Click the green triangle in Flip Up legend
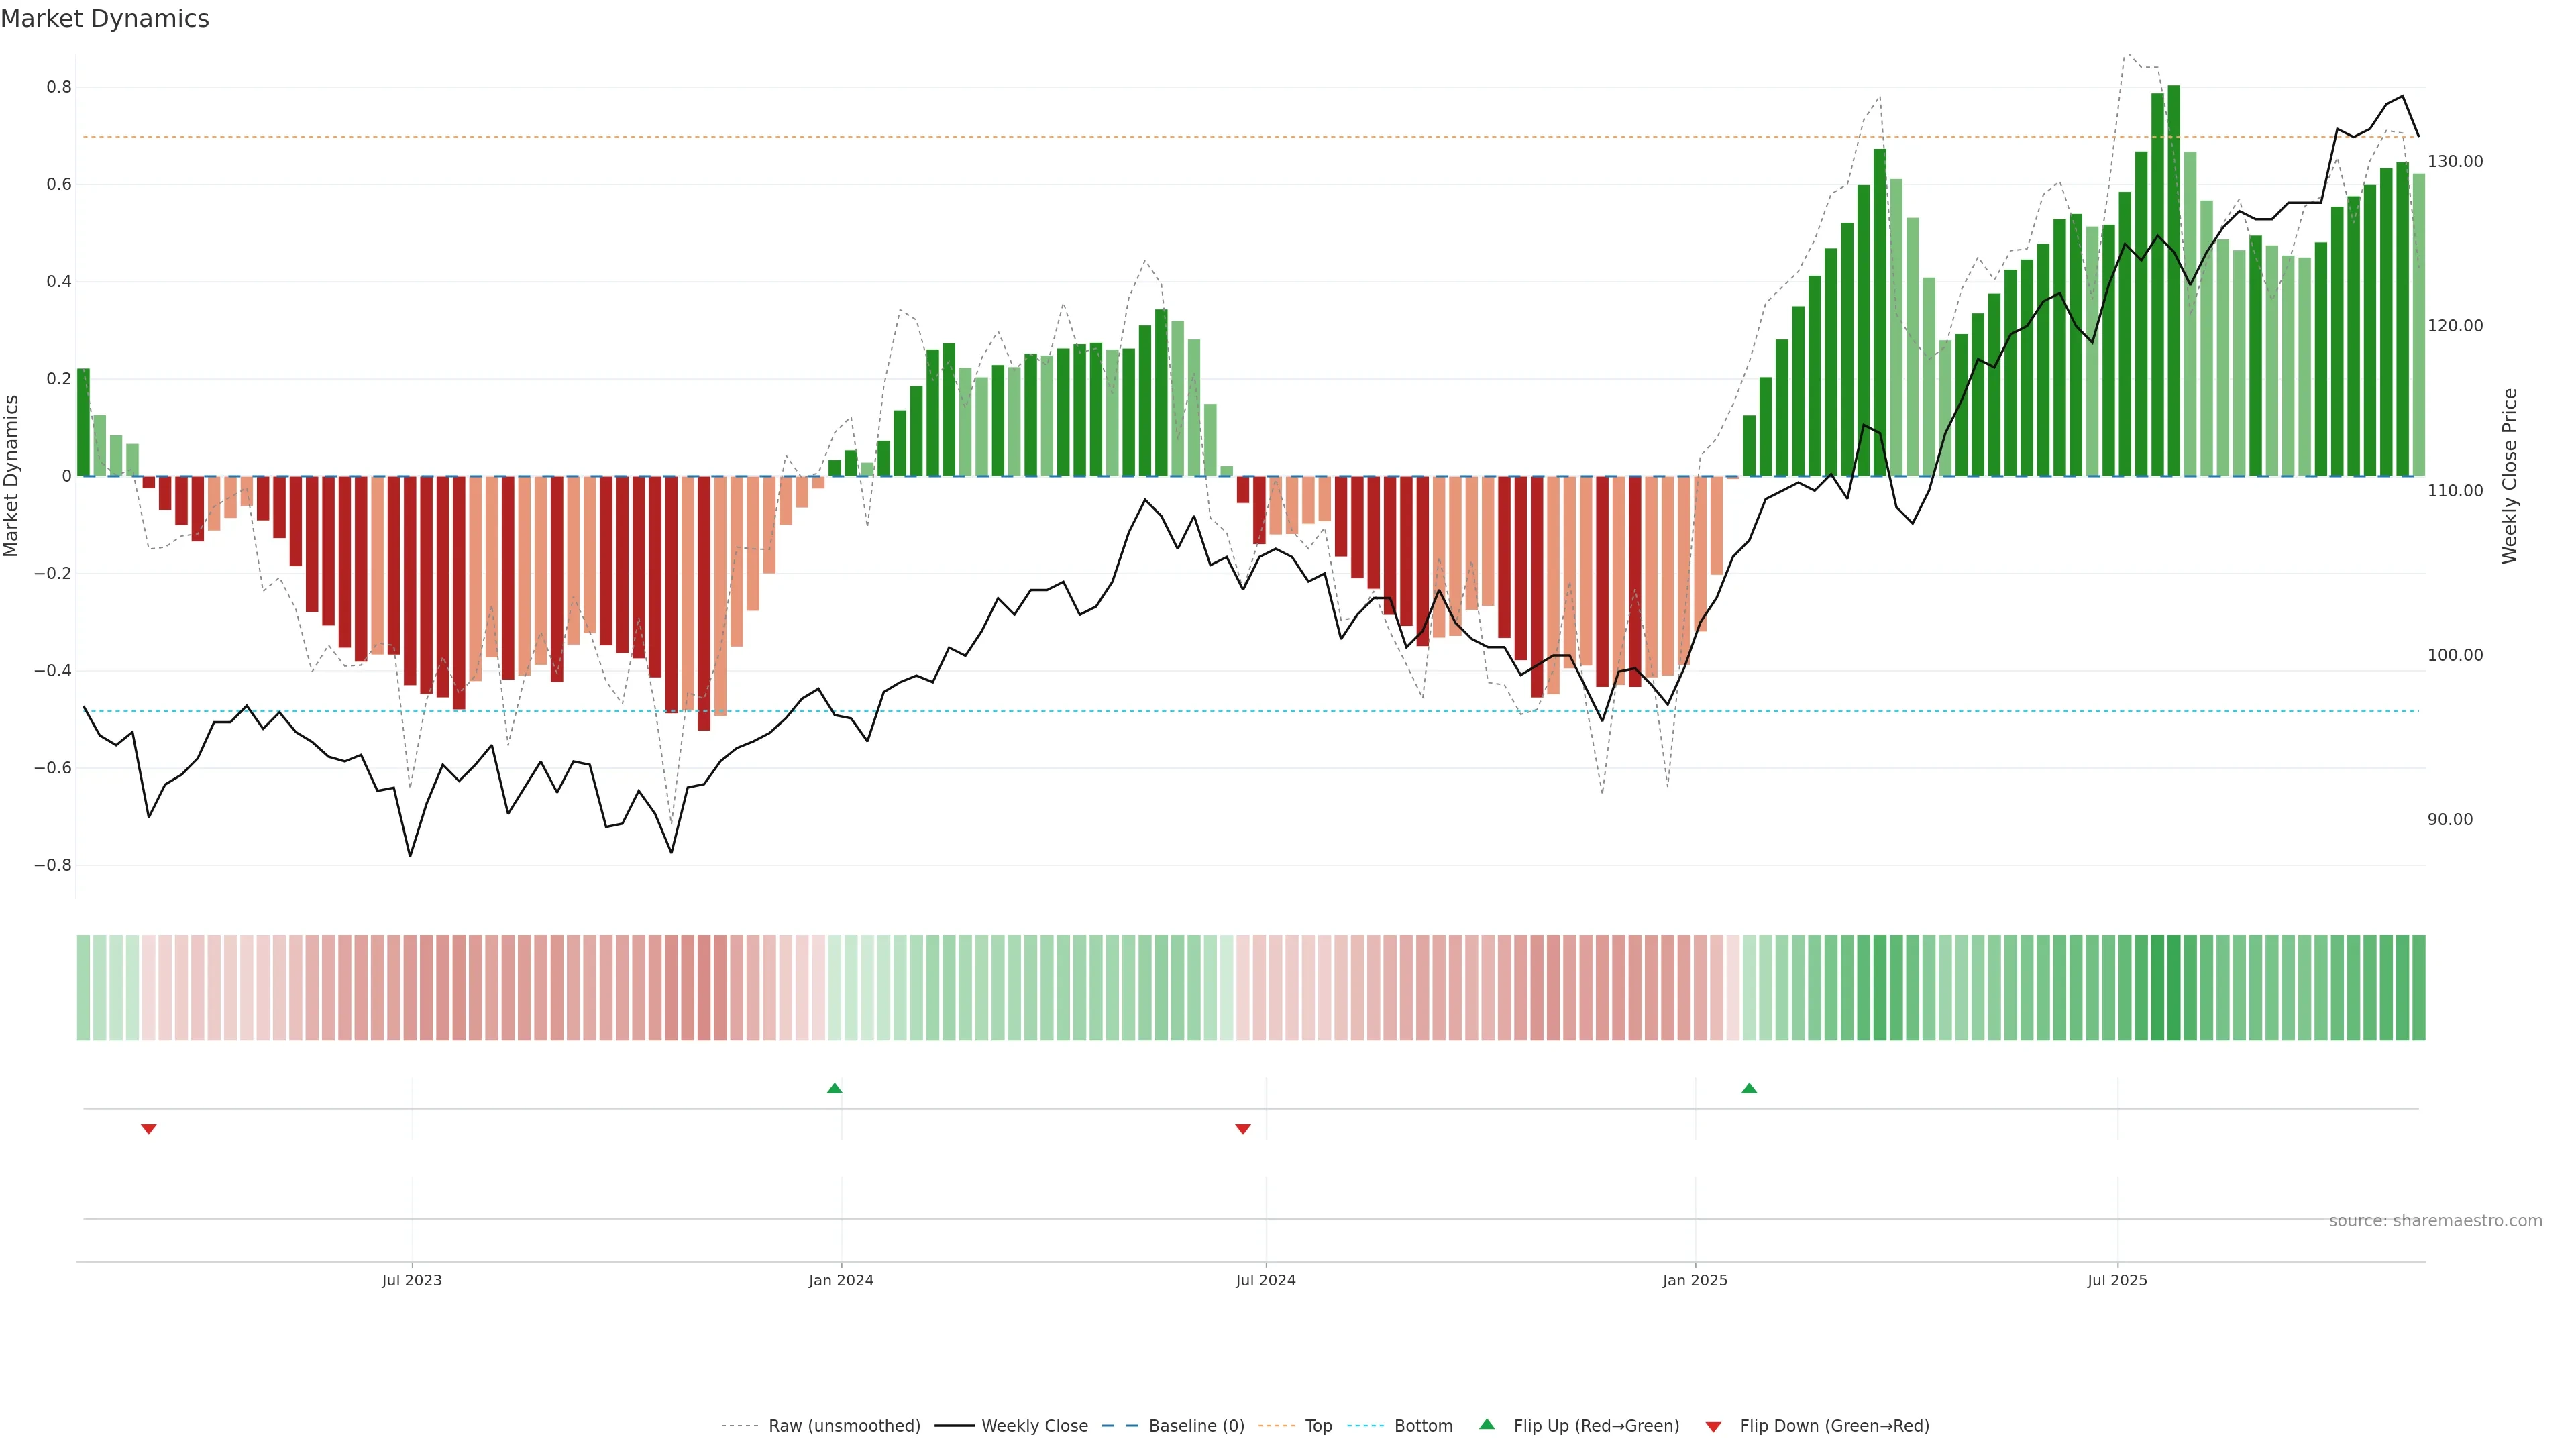Screen dimensions: 2576x1449 click(1487, 1424)
